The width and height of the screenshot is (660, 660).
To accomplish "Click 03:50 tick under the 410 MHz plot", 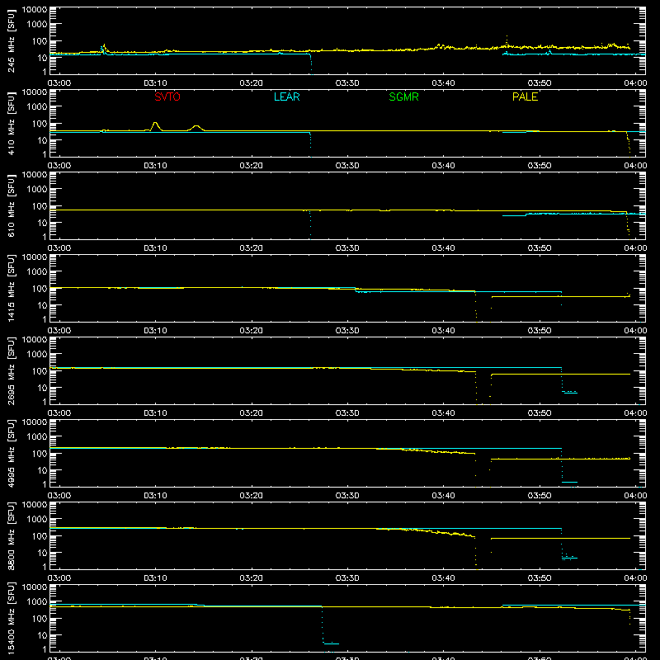I will click(x=540, y=166).
